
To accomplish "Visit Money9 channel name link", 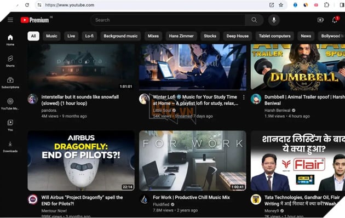I will point(272,211).
